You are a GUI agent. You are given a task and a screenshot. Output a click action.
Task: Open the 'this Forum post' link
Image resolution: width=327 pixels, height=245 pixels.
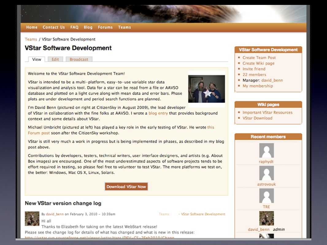tap(39, 133)
